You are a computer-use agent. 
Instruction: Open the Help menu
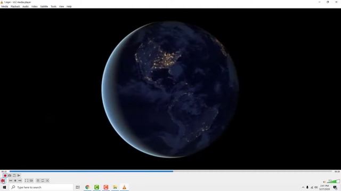[69, 6]
